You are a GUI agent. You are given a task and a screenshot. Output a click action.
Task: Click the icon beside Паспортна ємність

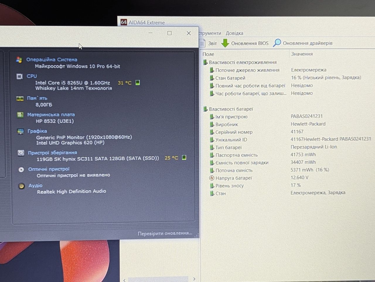coord(212,155)
